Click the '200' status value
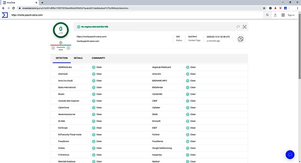 coord(178,37)
